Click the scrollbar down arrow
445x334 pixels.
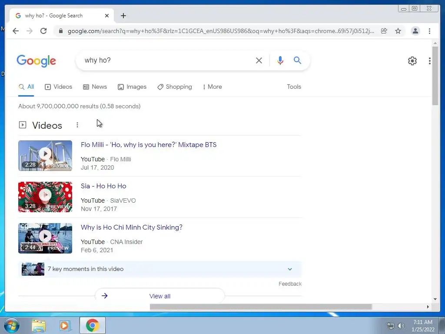tap(435, 299)
